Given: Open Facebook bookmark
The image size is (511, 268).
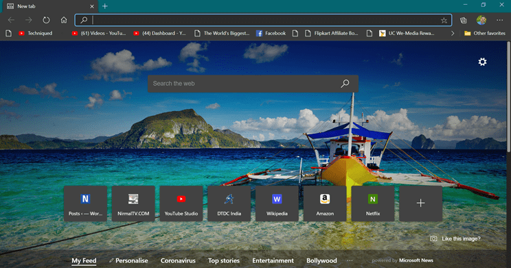Looking at the screenshot, I should pos(271,33).
